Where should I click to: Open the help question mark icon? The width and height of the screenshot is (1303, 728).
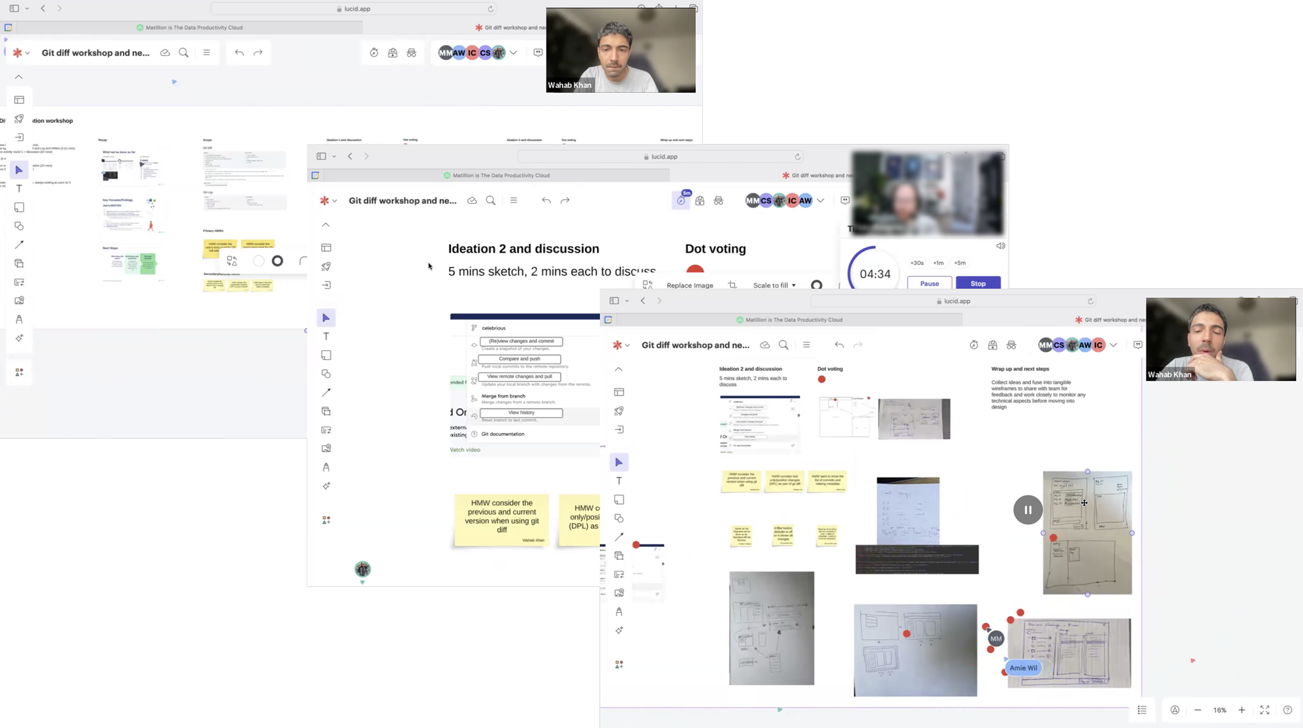click(1288, 710)
